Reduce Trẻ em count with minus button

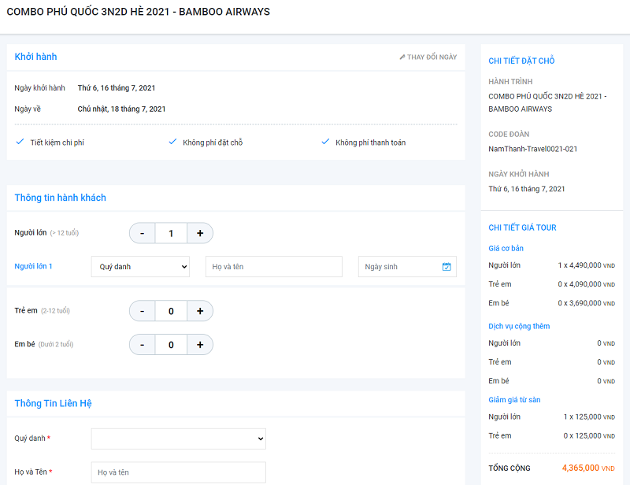(143, 311)
